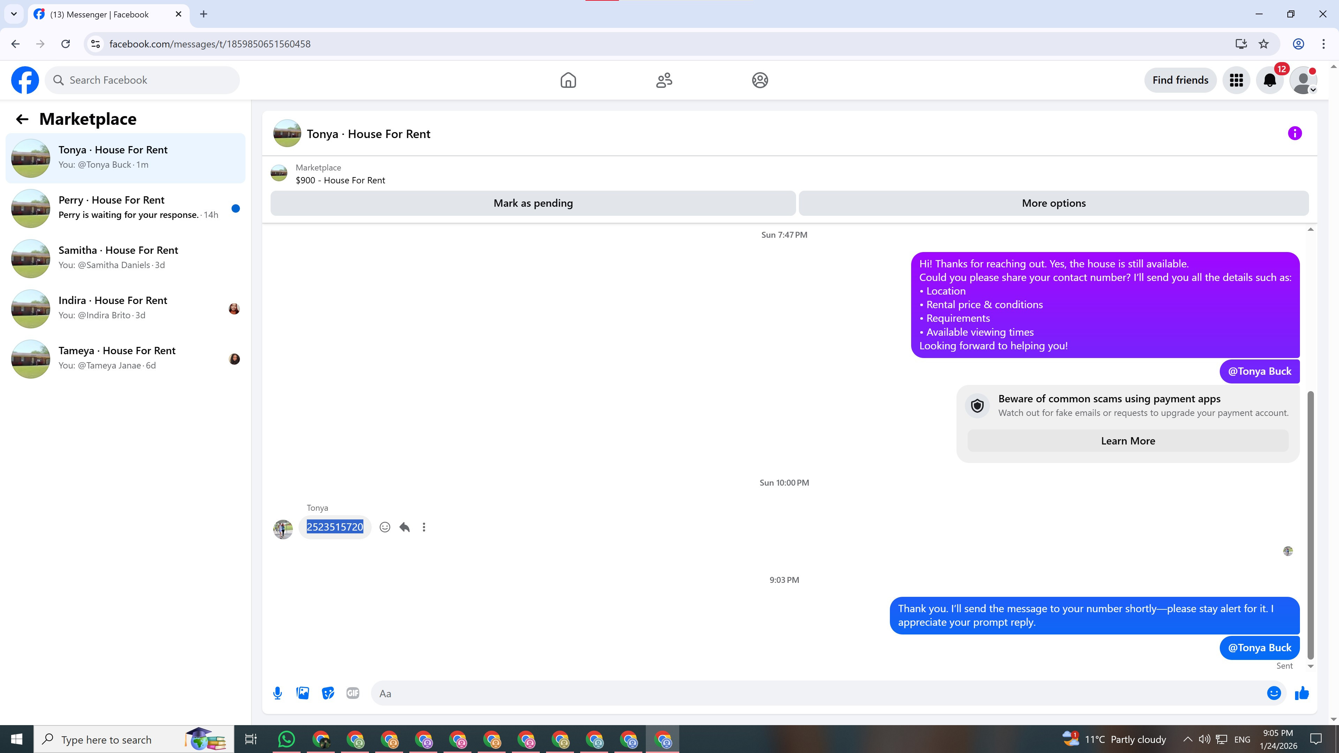The height and width of the screenshot is (753, 1339).
Task: Open WhatsApp from the taskbar
Action: [x=286, y=739]
